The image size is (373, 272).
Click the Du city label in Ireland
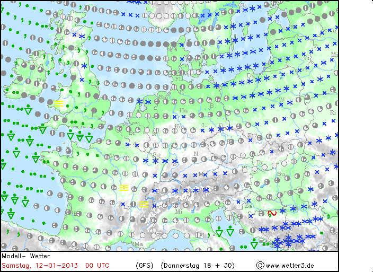pos(41,81)
